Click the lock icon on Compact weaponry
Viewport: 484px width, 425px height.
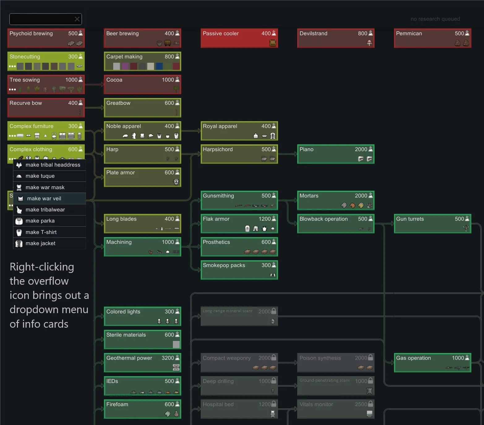point(274,358)
